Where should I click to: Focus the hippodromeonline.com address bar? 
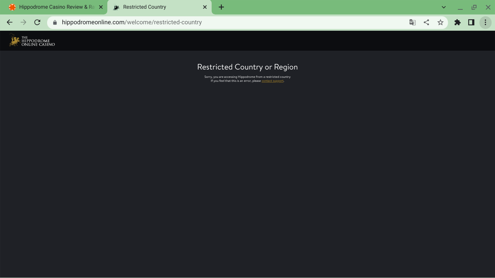pos(217,22)
